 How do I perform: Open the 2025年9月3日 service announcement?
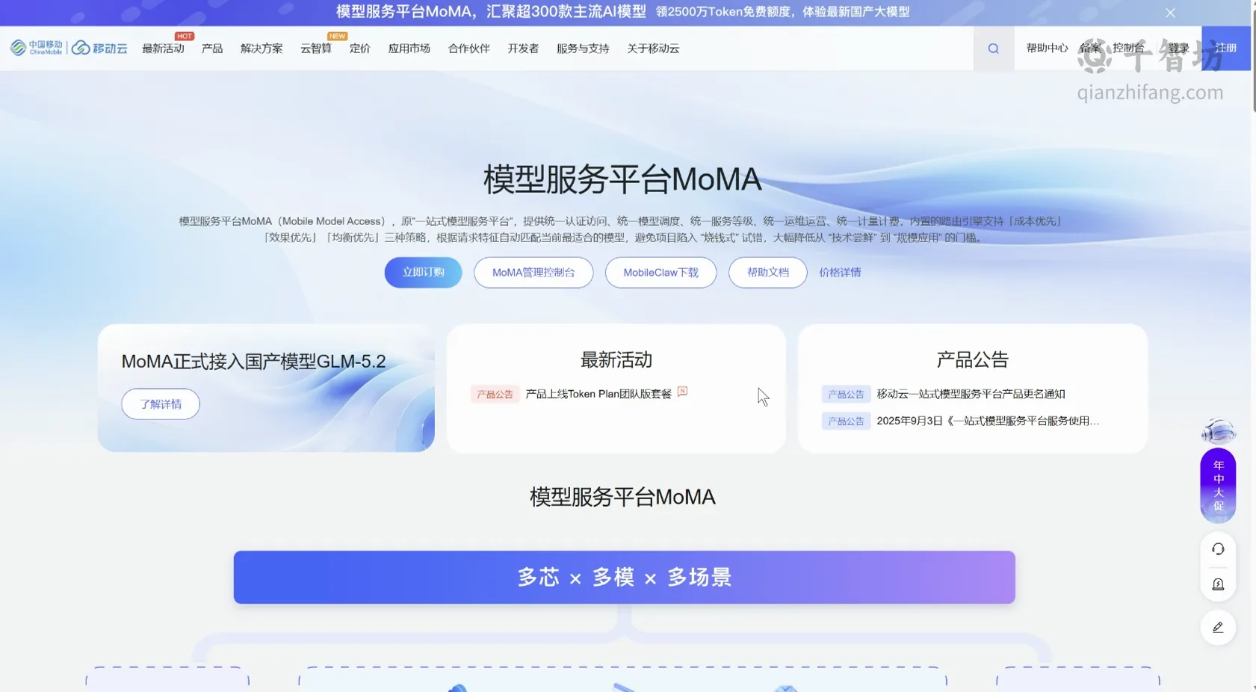[988, 421]
